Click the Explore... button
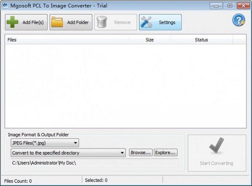 point(166,153)
